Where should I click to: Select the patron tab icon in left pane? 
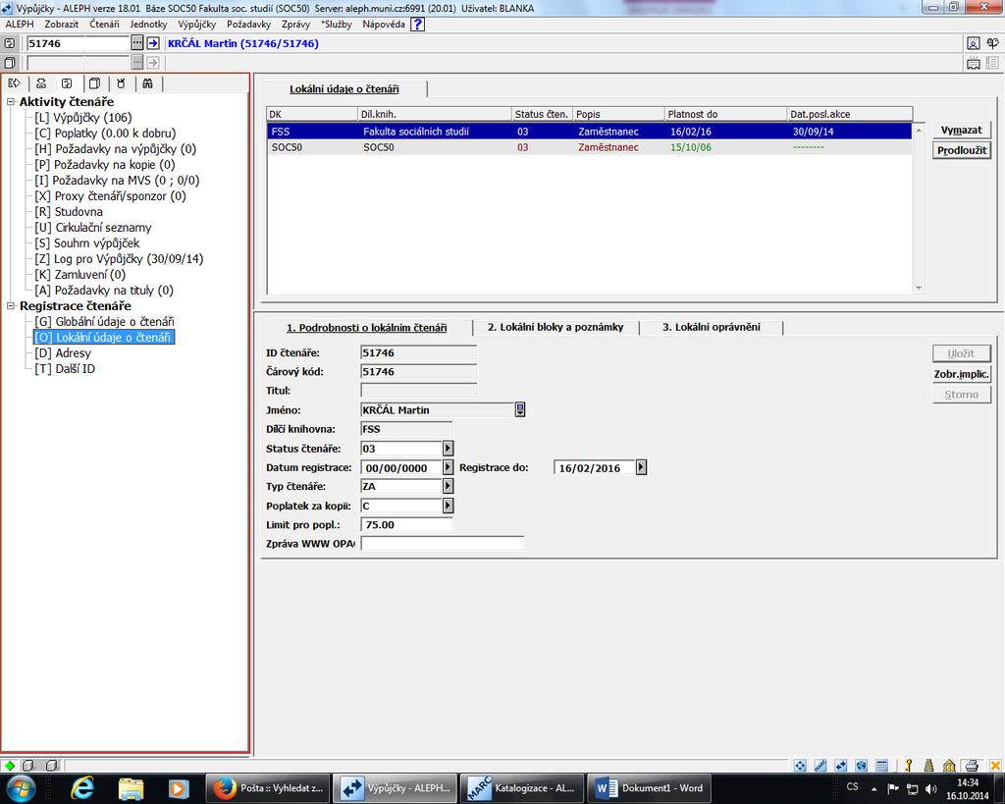pos(67,83)
